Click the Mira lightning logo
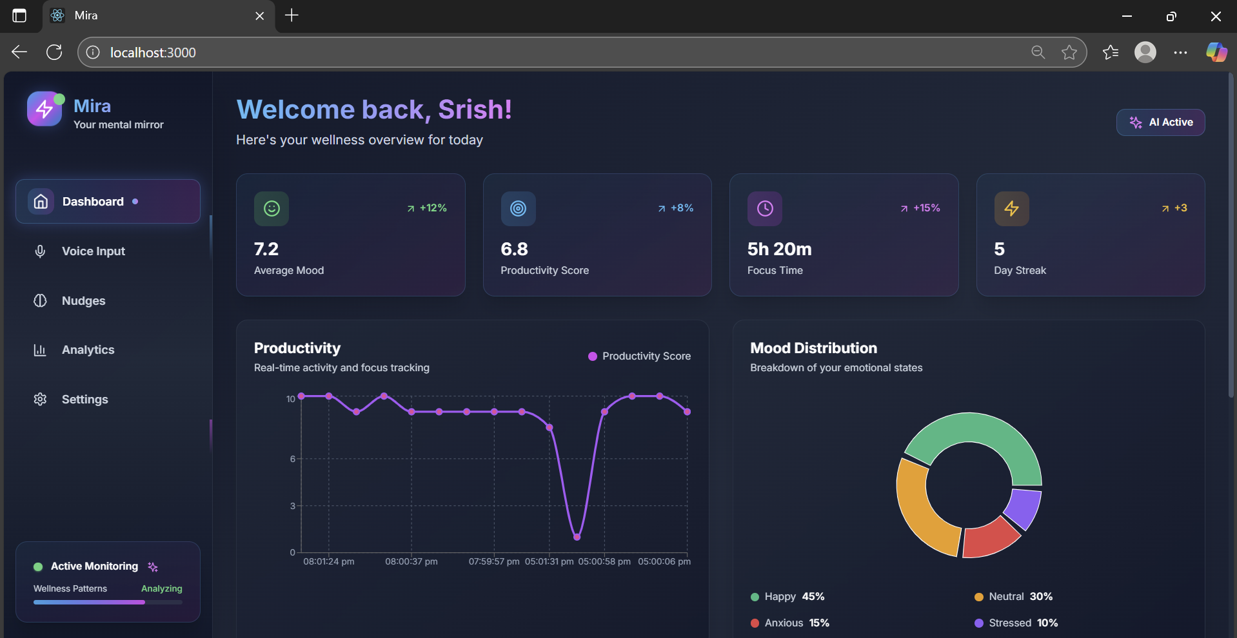Screen dimensions: 1237x638 (x=44, y=108)
